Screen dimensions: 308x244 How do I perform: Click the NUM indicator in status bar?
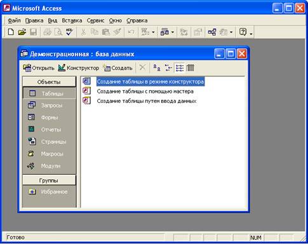[256, 238]
